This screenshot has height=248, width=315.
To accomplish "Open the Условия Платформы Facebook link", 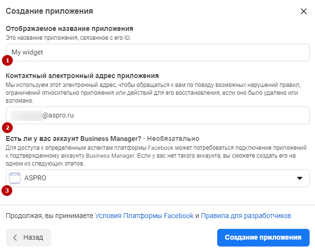I will [x=144, y=216].
